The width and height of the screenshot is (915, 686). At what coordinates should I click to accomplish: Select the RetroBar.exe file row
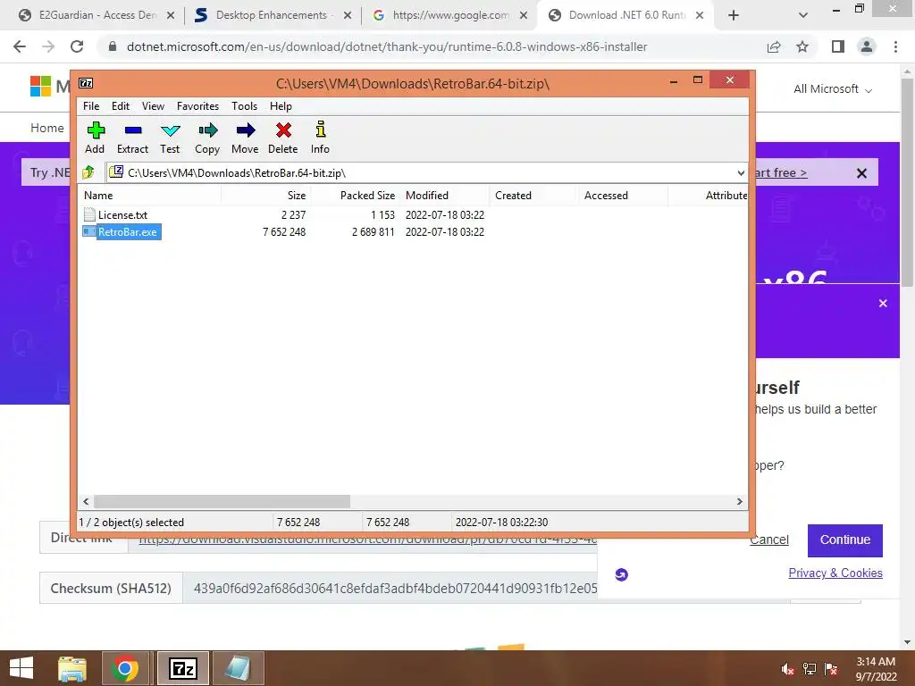click(413, 232)
